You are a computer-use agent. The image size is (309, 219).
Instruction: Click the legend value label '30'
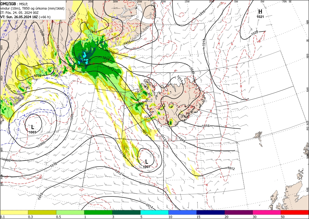pyautogui.click(x=255, y=217)
